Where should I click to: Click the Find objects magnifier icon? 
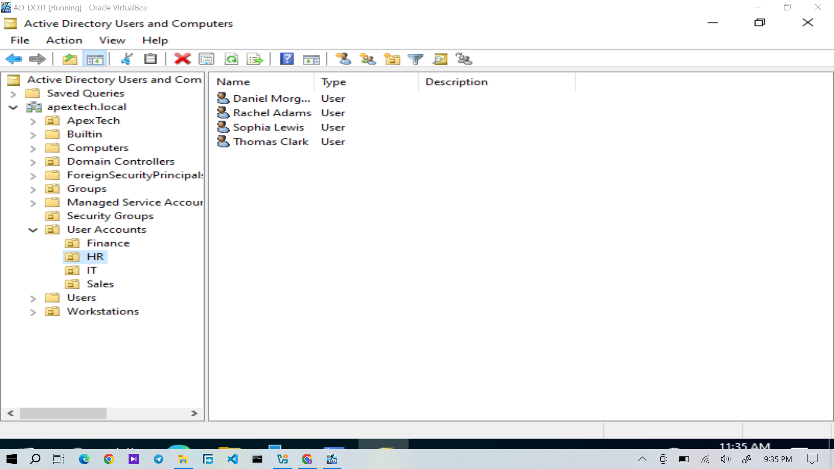(x=440, y=59)
